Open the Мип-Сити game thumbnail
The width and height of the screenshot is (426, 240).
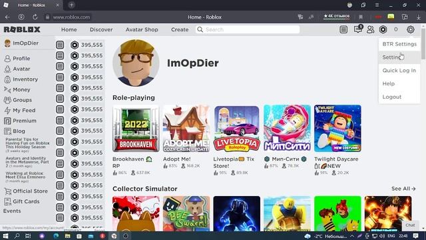(287, 129)
